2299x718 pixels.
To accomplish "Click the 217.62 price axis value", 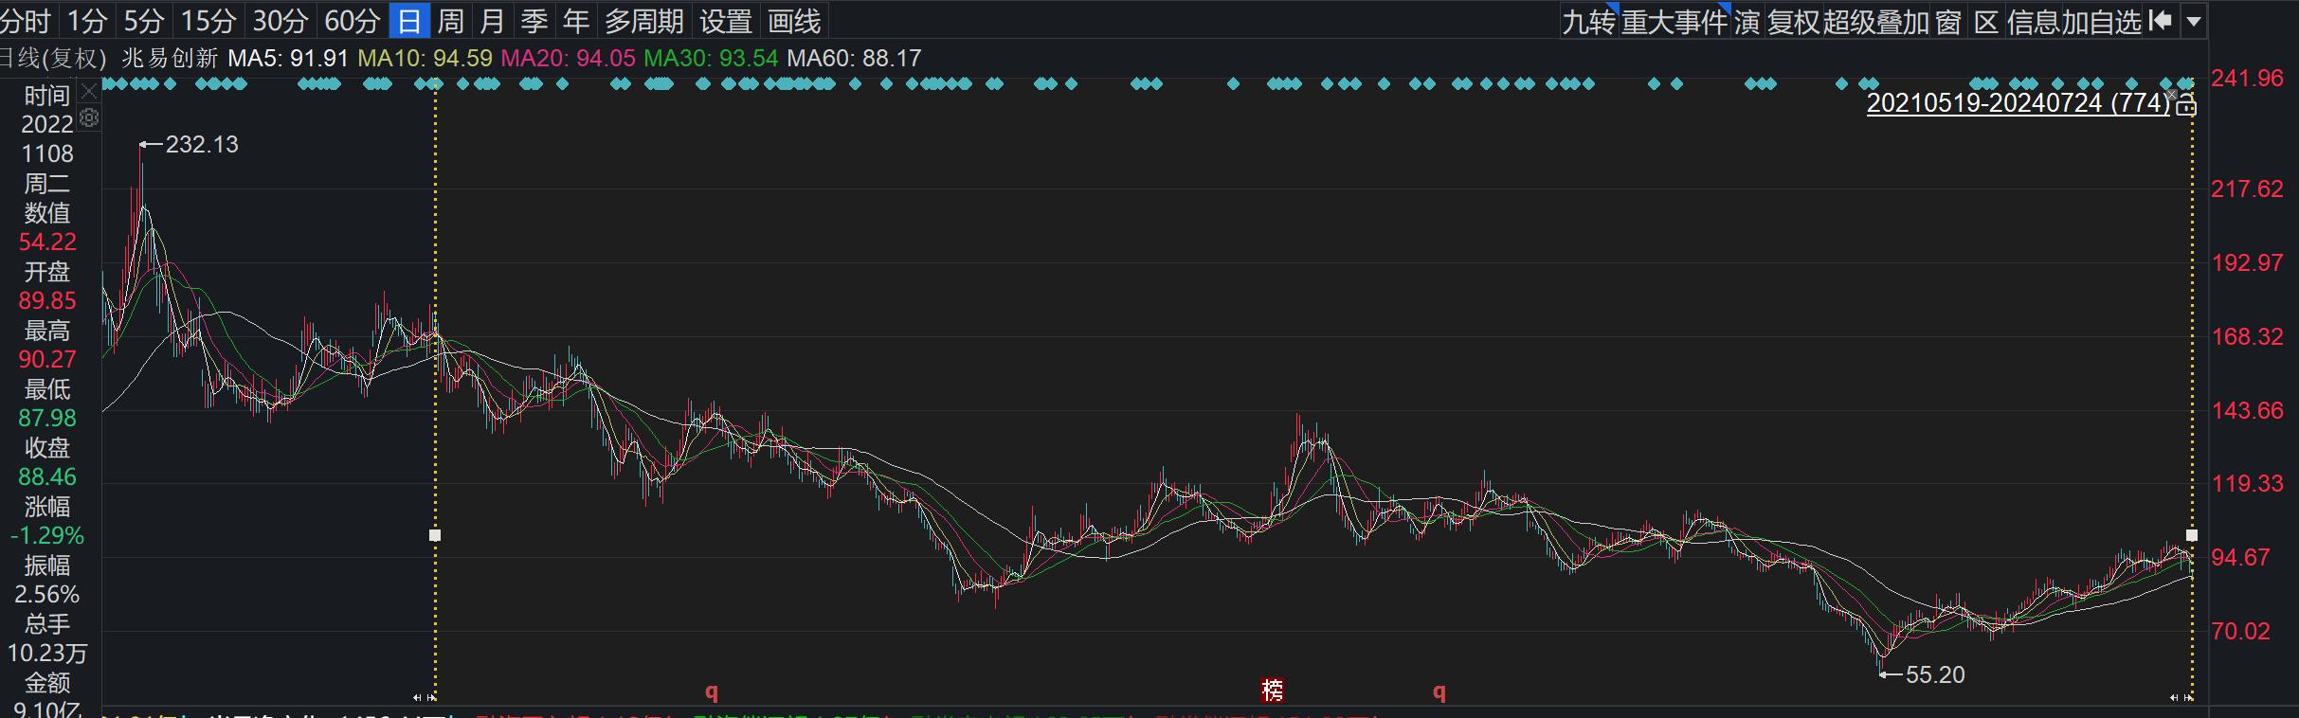I will (x=2247, y=188).
